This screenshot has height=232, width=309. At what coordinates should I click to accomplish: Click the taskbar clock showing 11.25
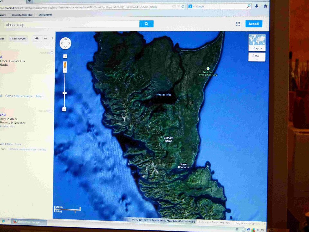click(x=260, y=230)
